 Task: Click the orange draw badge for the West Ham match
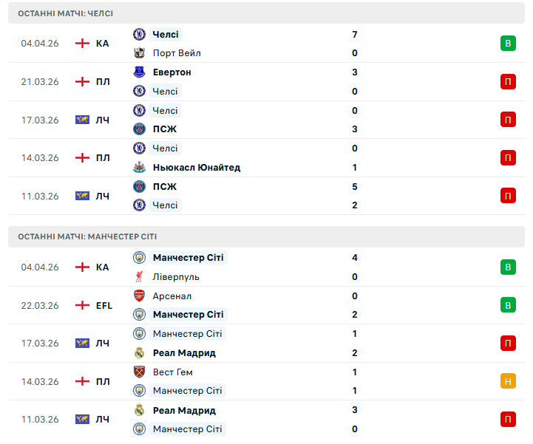pyautogui.click(x=507, y=381)
